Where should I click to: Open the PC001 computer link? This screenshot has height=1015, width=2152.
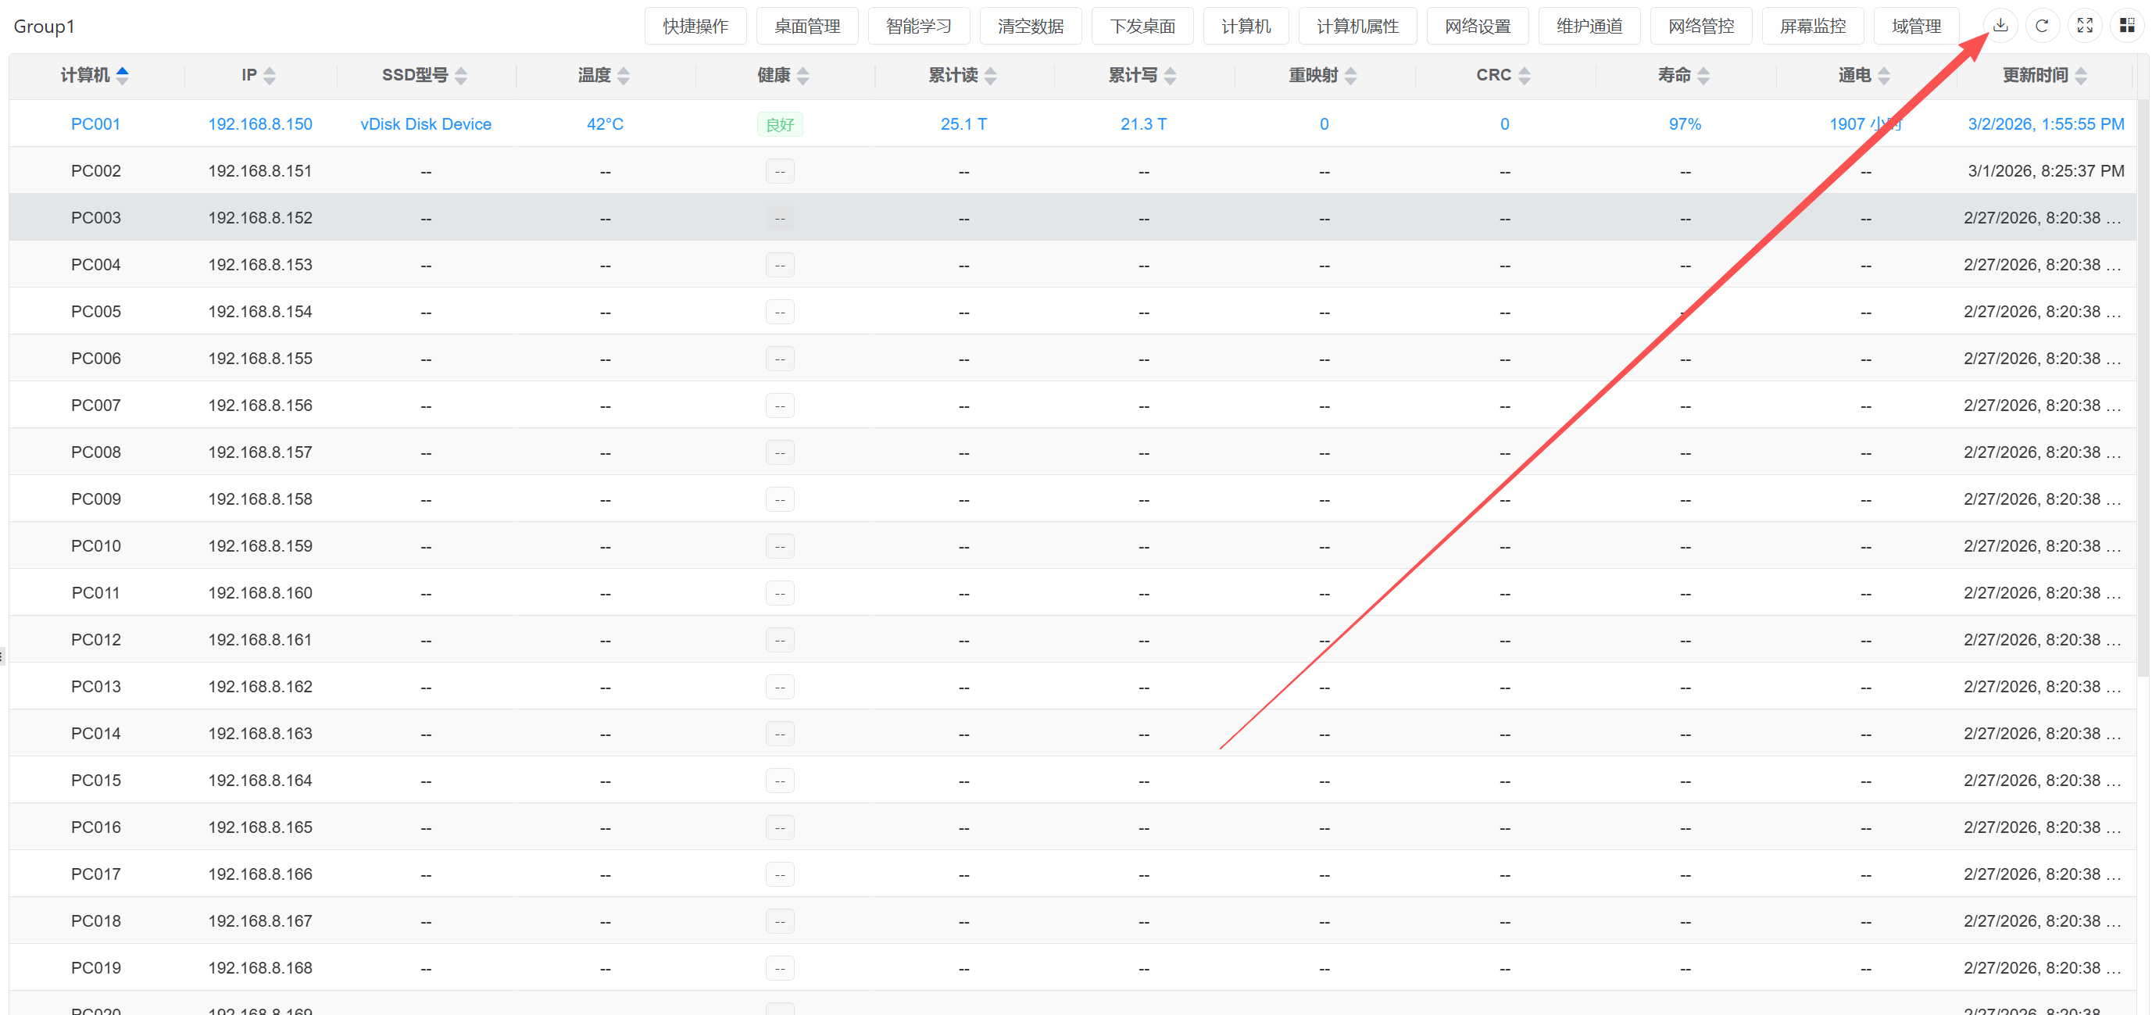point(95,124)
